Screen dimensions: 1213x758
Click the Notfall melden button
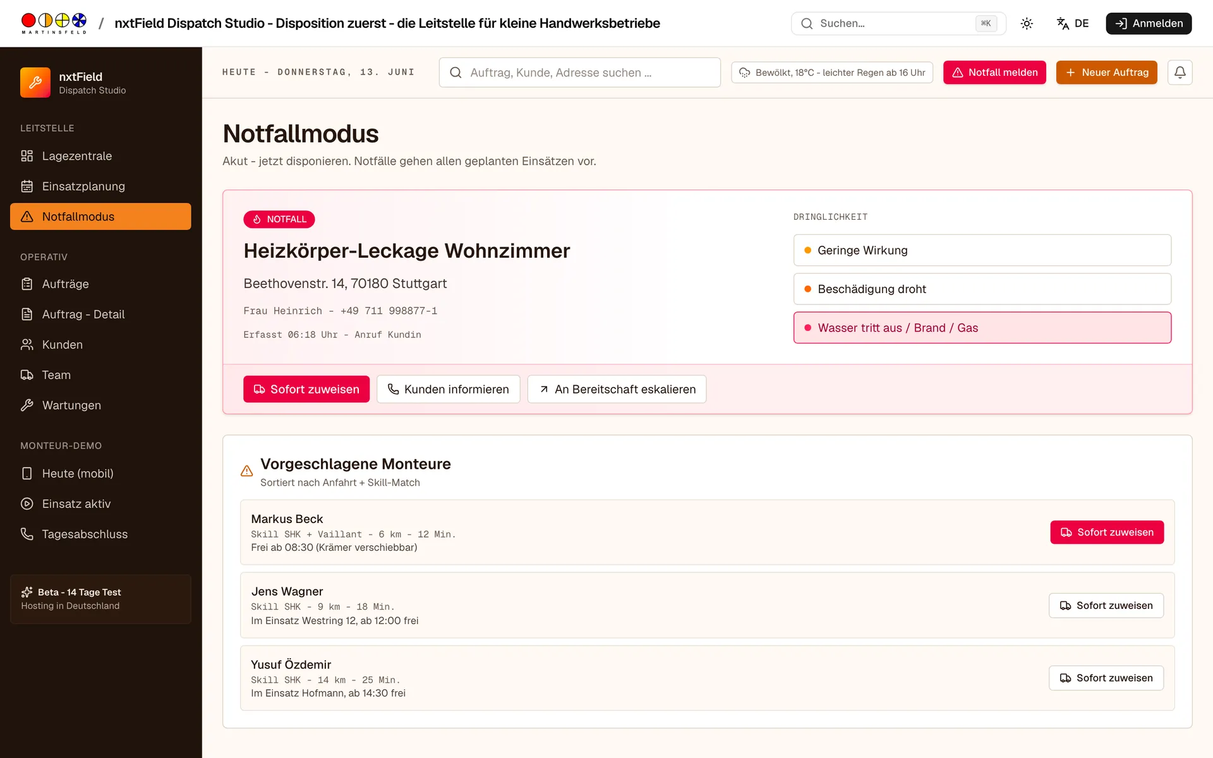(x=994, y=73)
